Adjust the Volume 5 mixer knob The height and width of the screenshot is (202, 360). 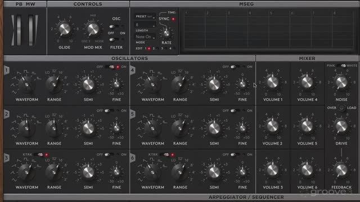307,126
